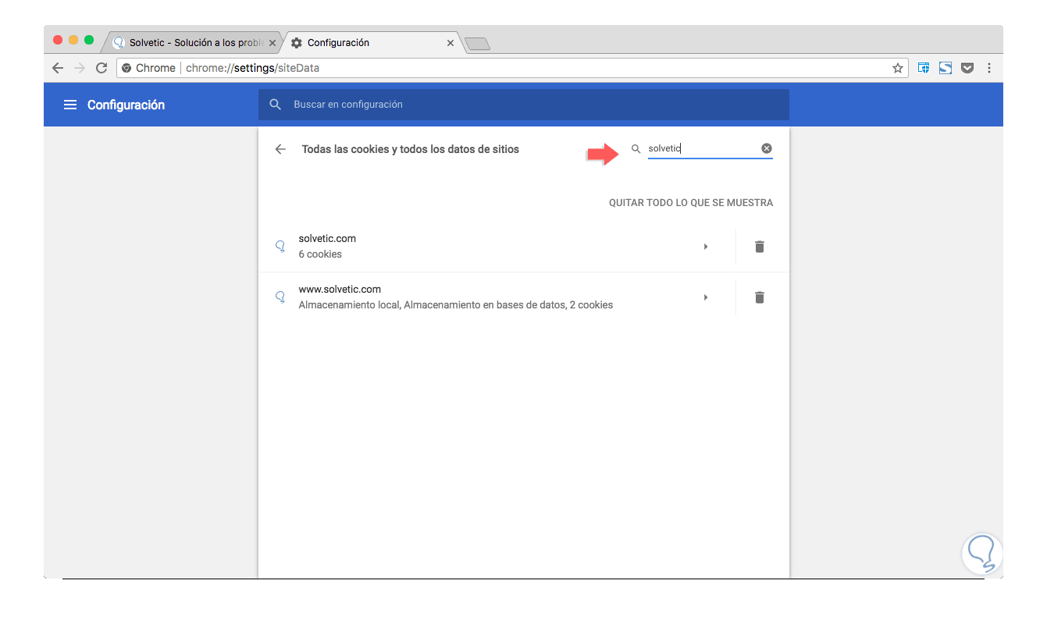Switch to the Solvetic browser tab
Screen dimensions: 1047x641
194,43
